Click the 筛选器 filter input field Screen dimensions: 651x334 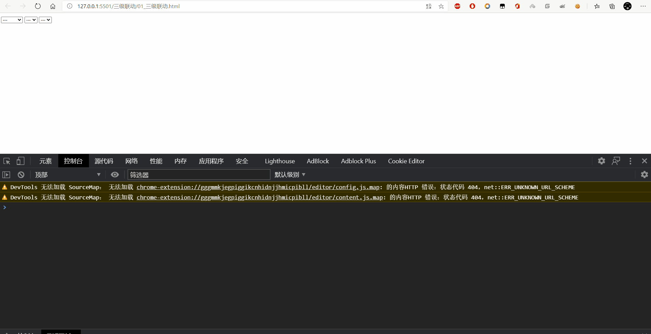click(x=199, y=175)
